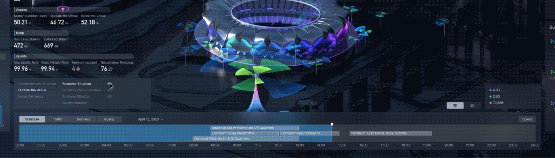Click the Speed button

pos(527,119)
